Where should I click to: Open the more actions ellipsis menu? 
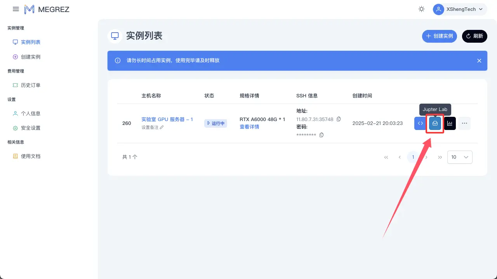point(464,123)
